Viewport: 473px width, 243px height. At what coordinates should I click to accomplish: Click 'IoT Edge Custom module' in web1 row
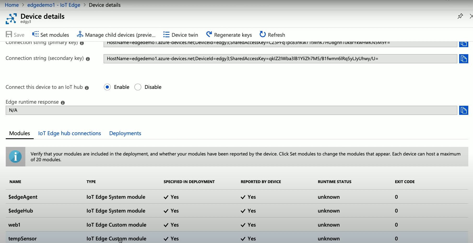[116, 225]
